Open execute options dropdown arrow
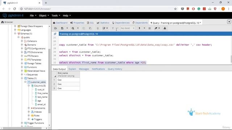This screenshot has height=130, width=232. 144,28
